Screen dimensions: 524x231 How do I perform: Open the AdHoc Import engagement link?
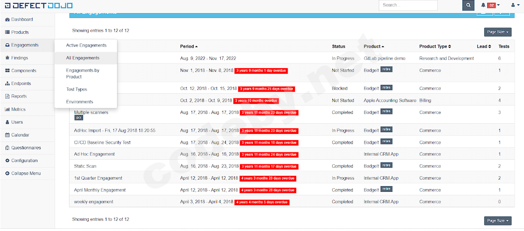pos(115,130)
